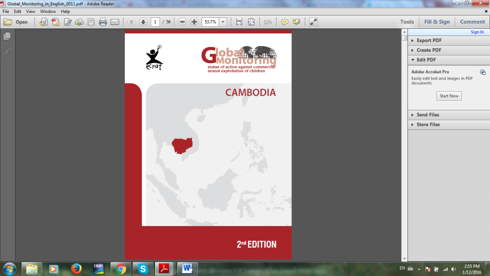Open a sticky note comment icon
This screenshot has width=490, height=276.
click(x=284, y=22)
